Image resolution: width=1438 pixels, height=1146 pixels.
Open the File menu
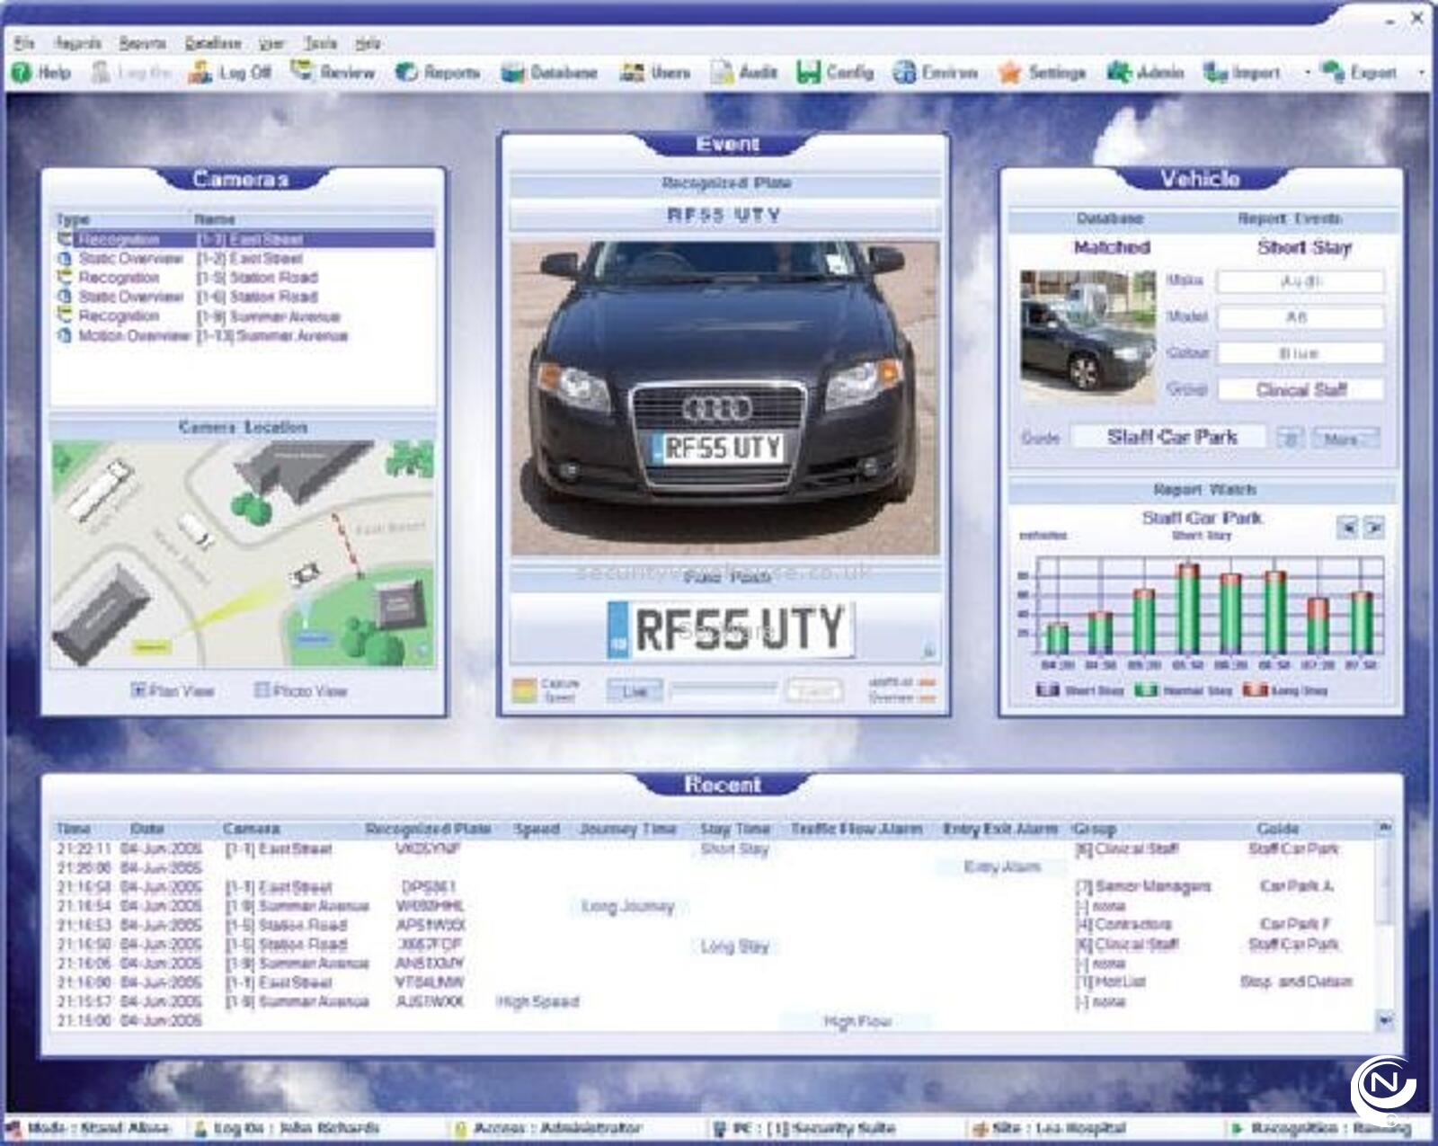tap(24, 43)
